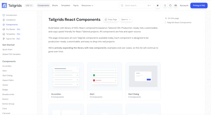Open the Discord community icon
Viewport: 211px width, 115px height.
[x=176, y=6]
